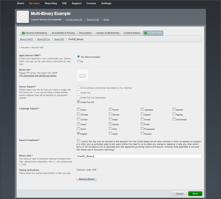Enable the Japanese language checkbox
The image size is (221, 199).
point(142,109)
